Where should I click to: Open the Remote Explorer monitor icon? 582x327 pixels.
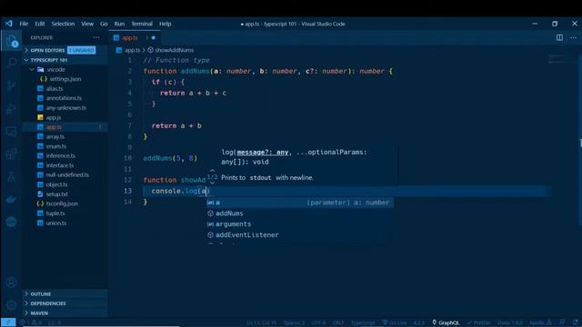[x=12, y=131]
